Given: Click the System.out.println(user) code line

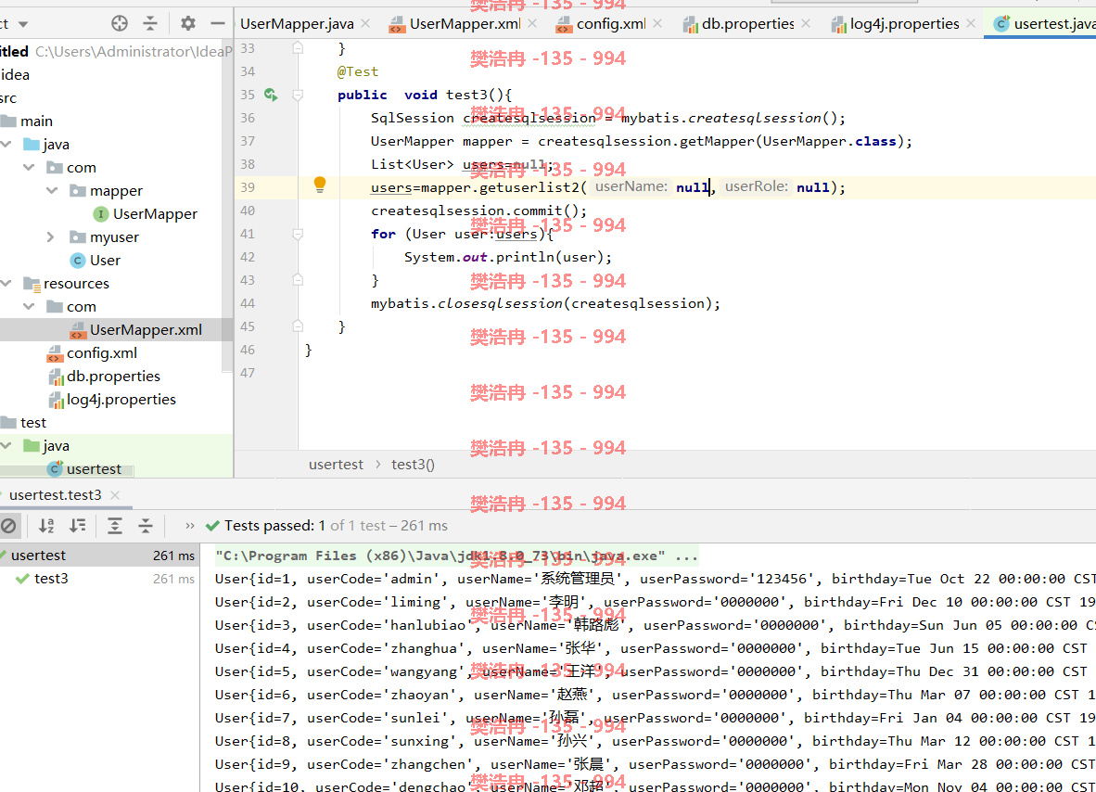Looking at the screenshot, I should [507, 257].
